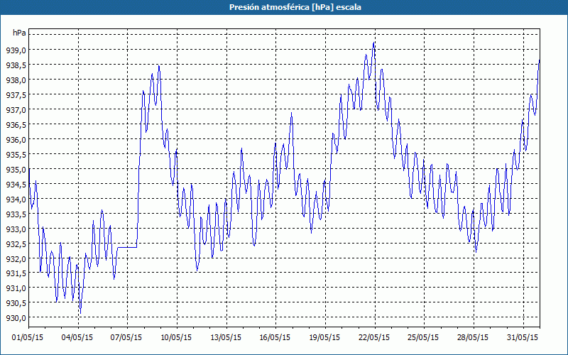568x355 pixels.
Task: Select the 931,5 pressure axis label
Action: 16,273
